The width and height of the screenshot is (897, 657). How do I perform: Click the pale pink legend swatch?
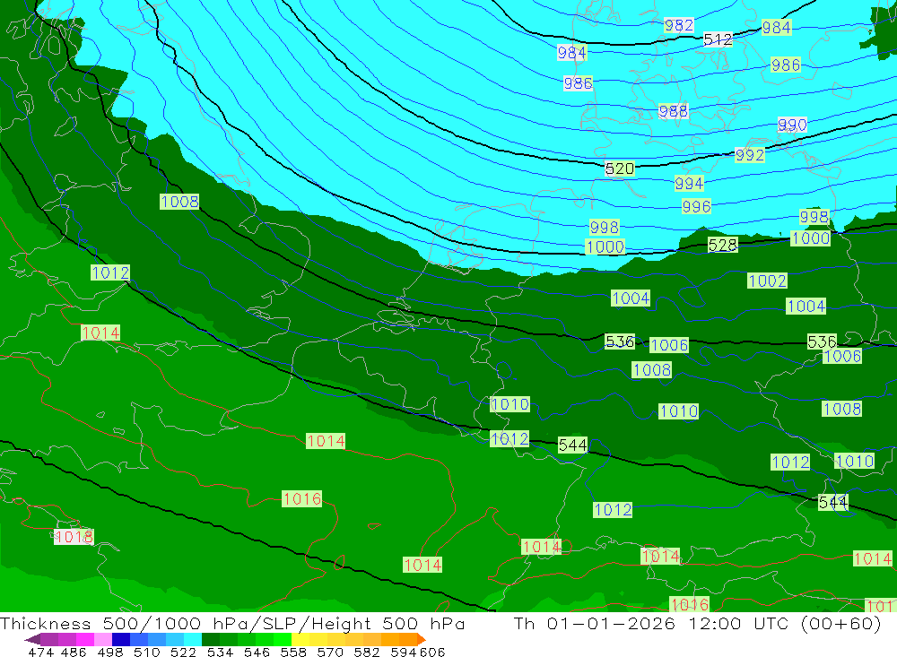tap(103, 639)
